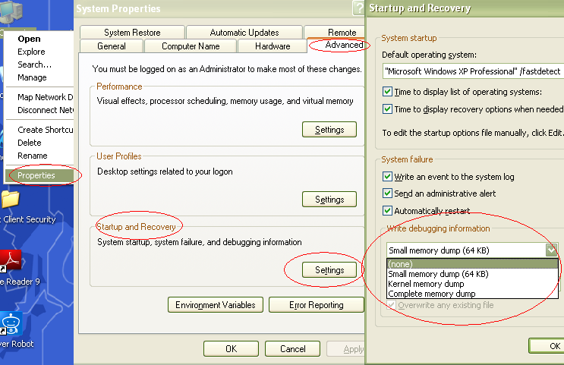Click the debugging information dropdown arrow
The height and width of the screenshot is (365, 564).
pos(552,250)
